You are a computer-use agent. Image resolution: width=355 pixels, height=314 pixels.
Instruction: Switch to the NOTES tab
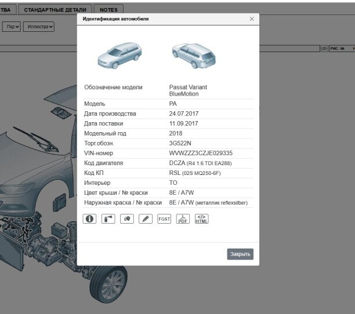(108, 10)
